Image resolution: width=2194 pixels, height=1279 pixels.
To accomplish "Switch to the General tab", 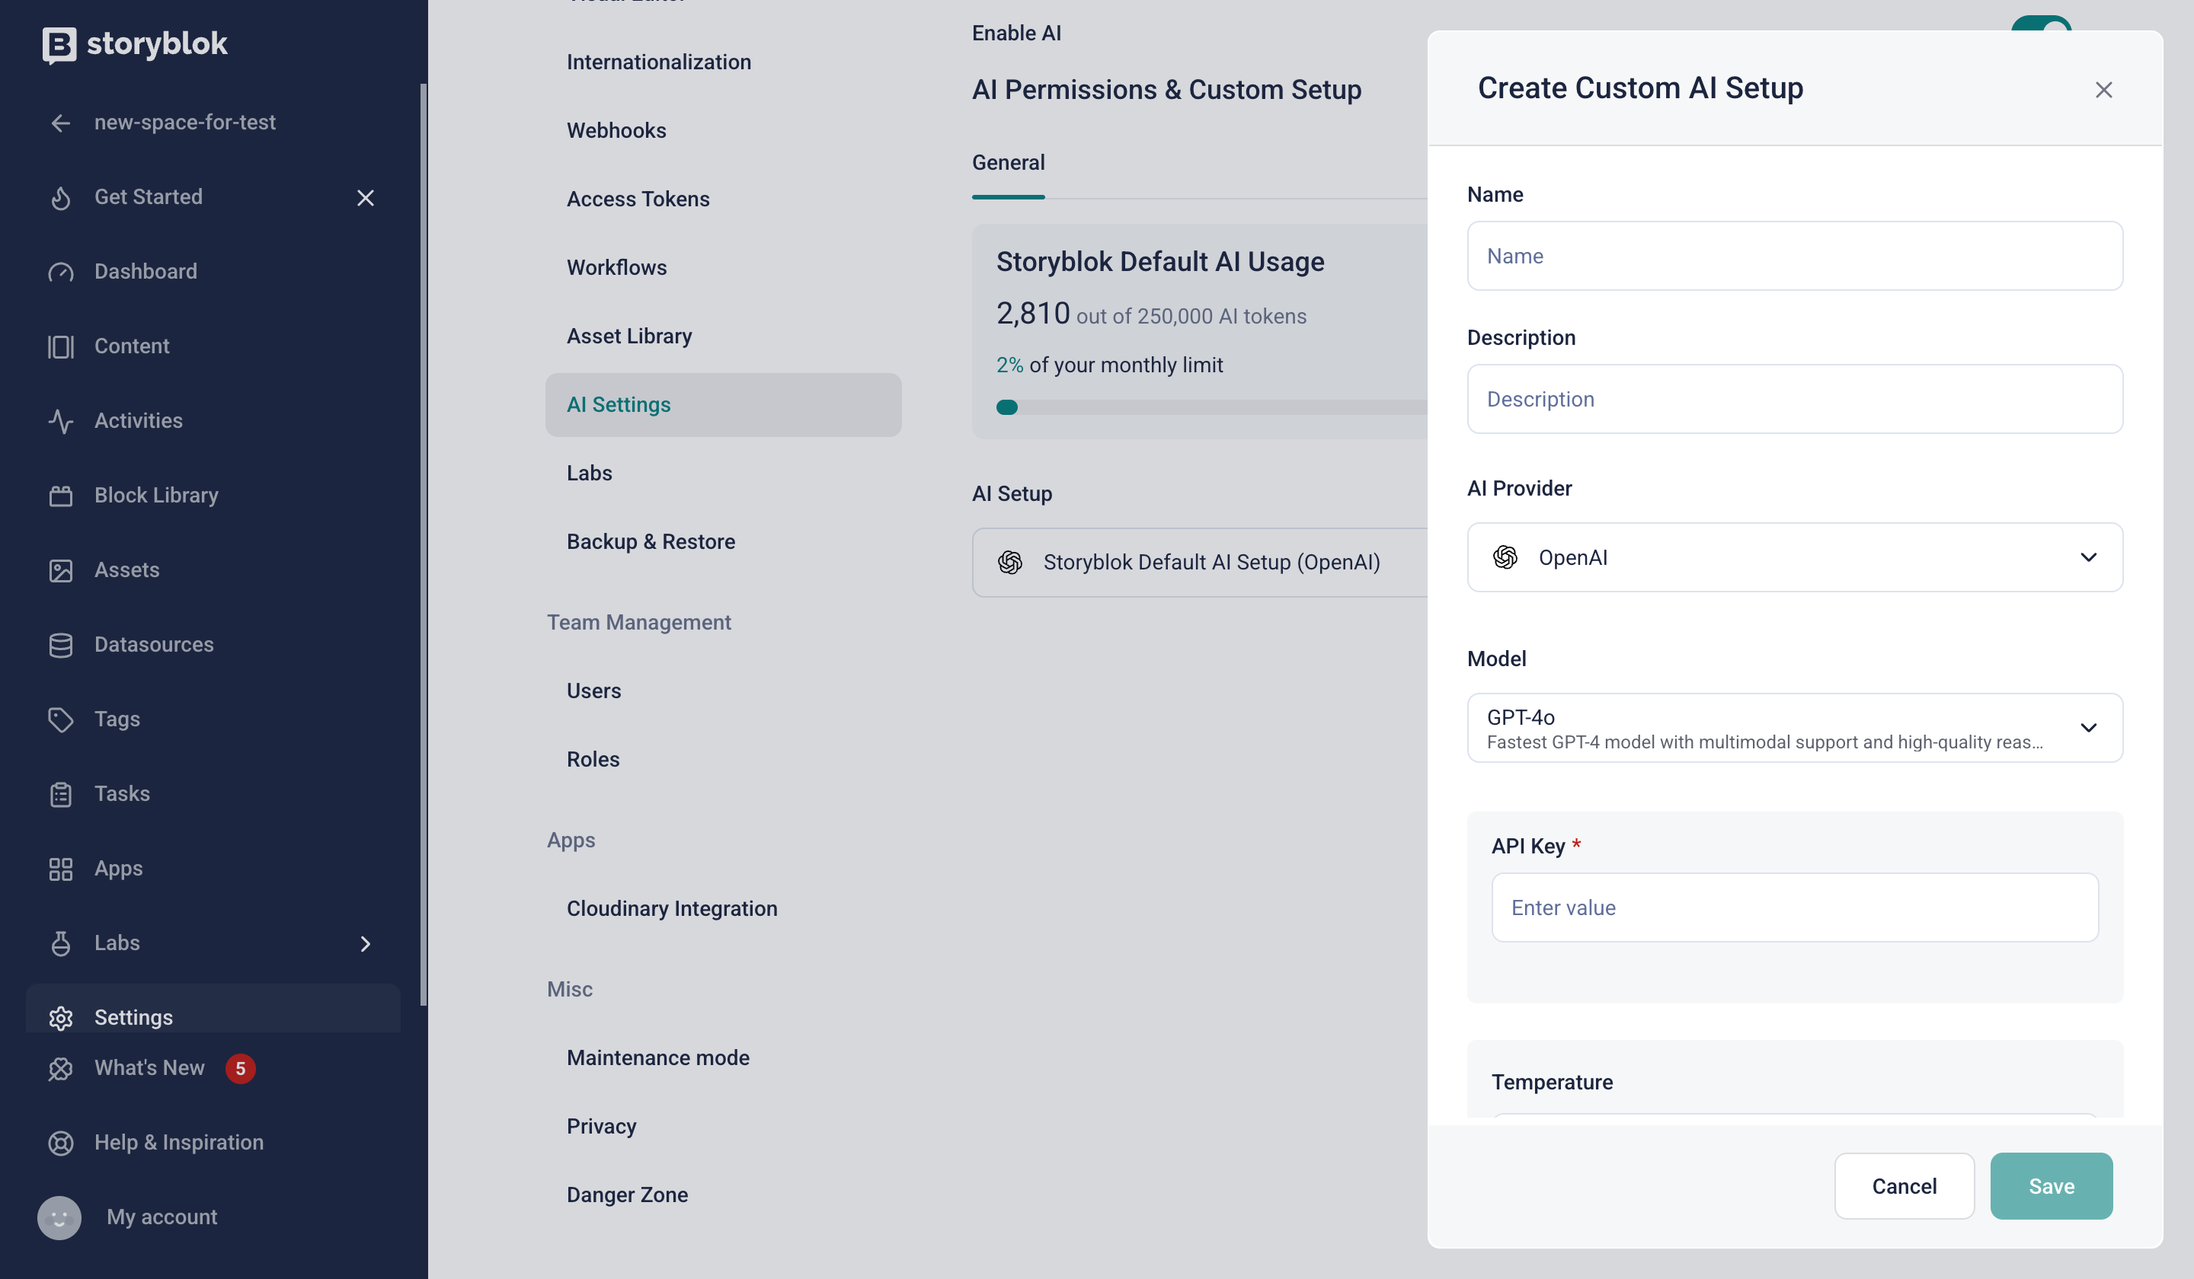I will click(1008, 163).
